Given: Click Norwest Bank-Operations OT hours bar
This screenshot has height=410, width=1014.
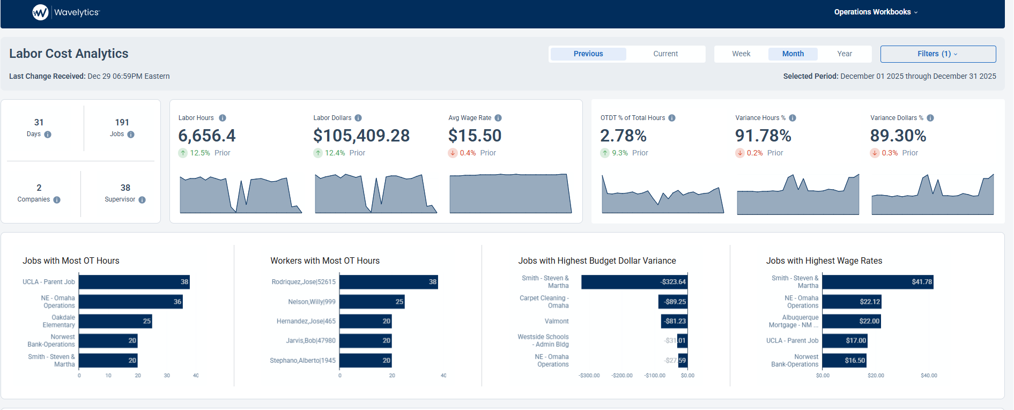Looking at the screenshot, I should click(x=108, y=341).
